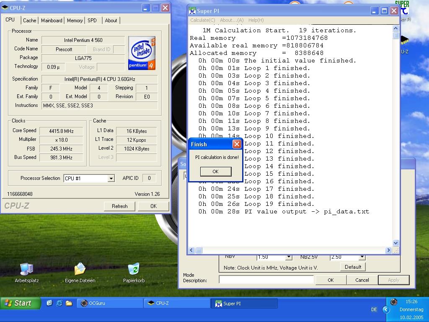Select the CPU tab in CPU-Z
429x322 pixels.
[x=10, y=20]
